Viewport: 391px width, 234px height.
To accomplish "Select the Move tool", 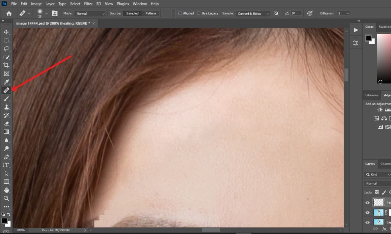I will 6,32.
